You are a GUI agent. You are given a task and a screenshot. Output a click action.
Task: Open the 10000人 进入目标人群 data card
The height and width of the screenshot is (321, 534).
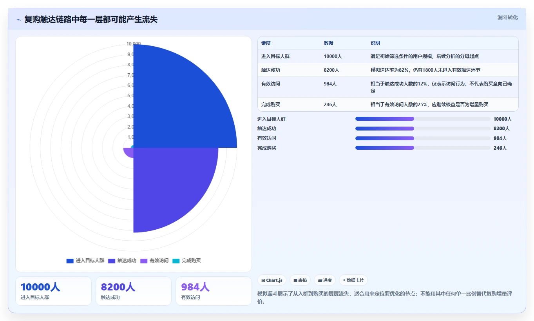coord(53,291)
